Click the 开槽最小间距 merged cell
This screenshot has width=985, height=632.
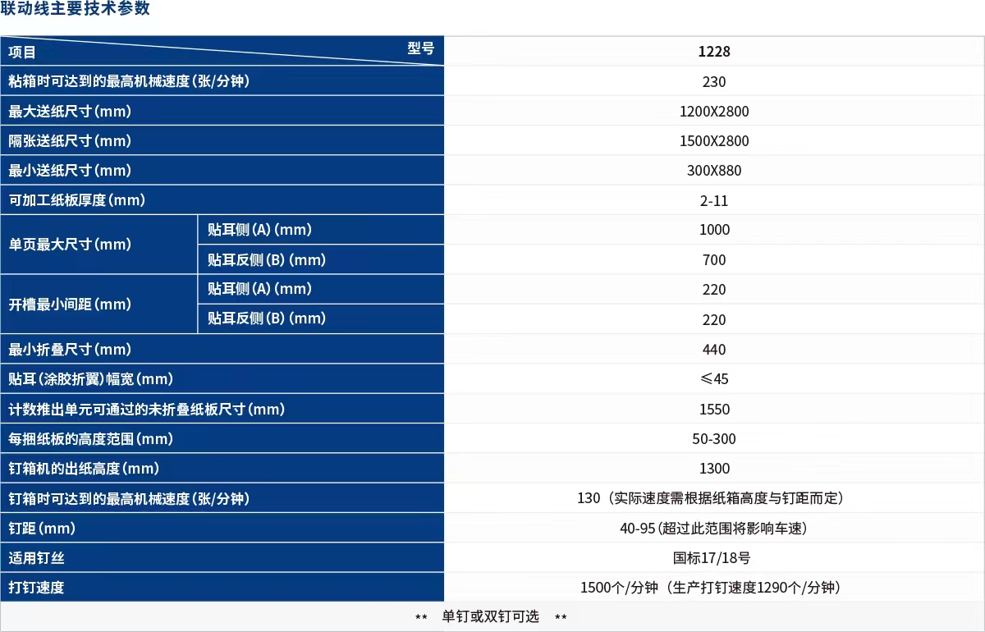70,305
